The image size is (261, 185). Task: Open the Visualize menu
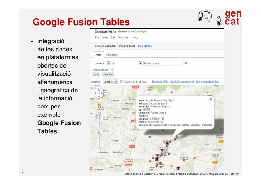[123, 37]
